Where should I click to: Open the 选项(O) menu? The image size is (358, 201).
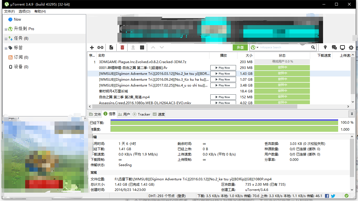pyautogui.click(x=25, y=11)
